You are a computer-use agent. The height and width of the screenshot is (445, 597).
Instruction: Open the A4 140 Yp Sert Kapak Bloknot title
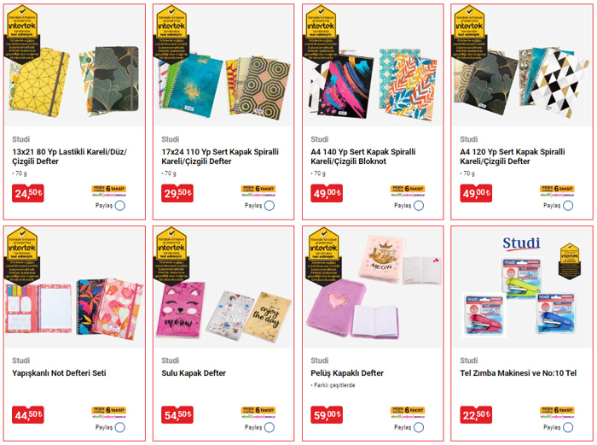pyautogui.click(x=362, y=156)
